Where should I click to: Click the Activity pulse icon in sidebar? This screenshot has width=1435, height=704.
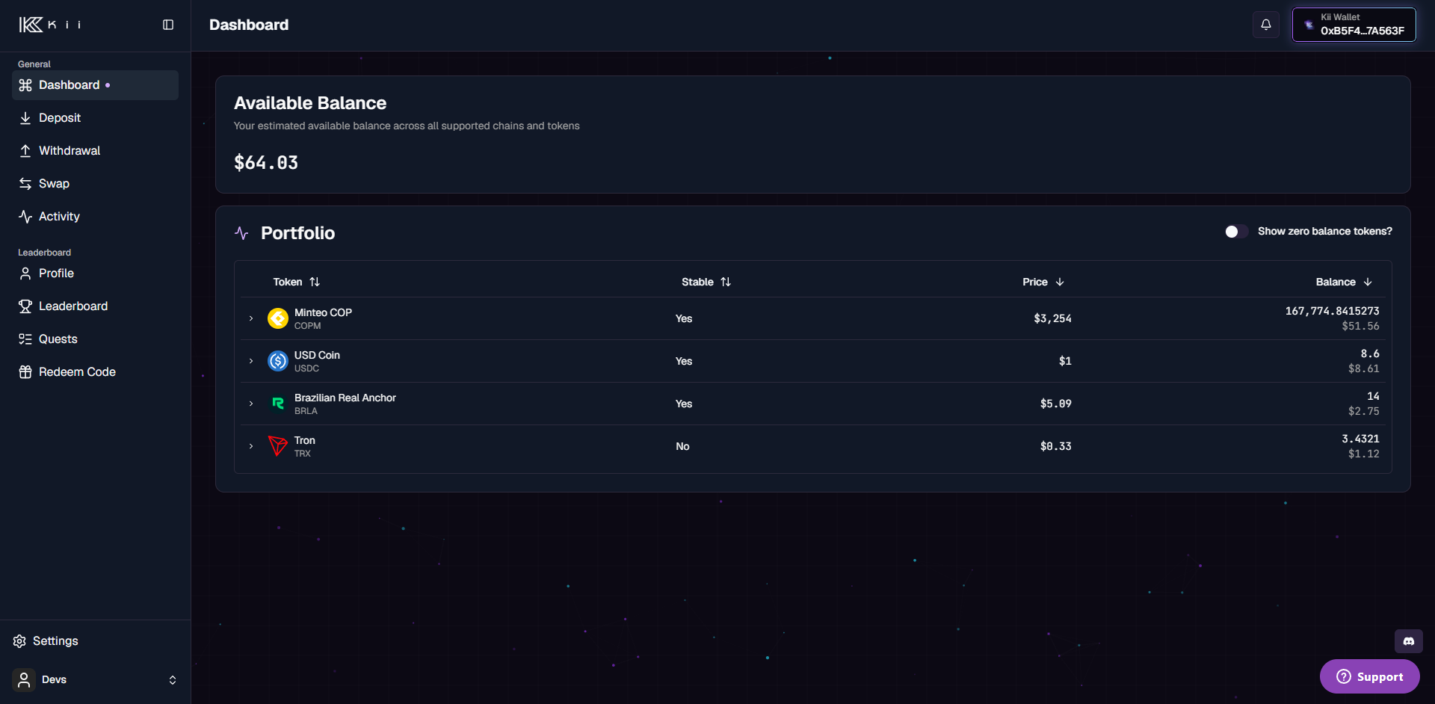coord(25,217)
